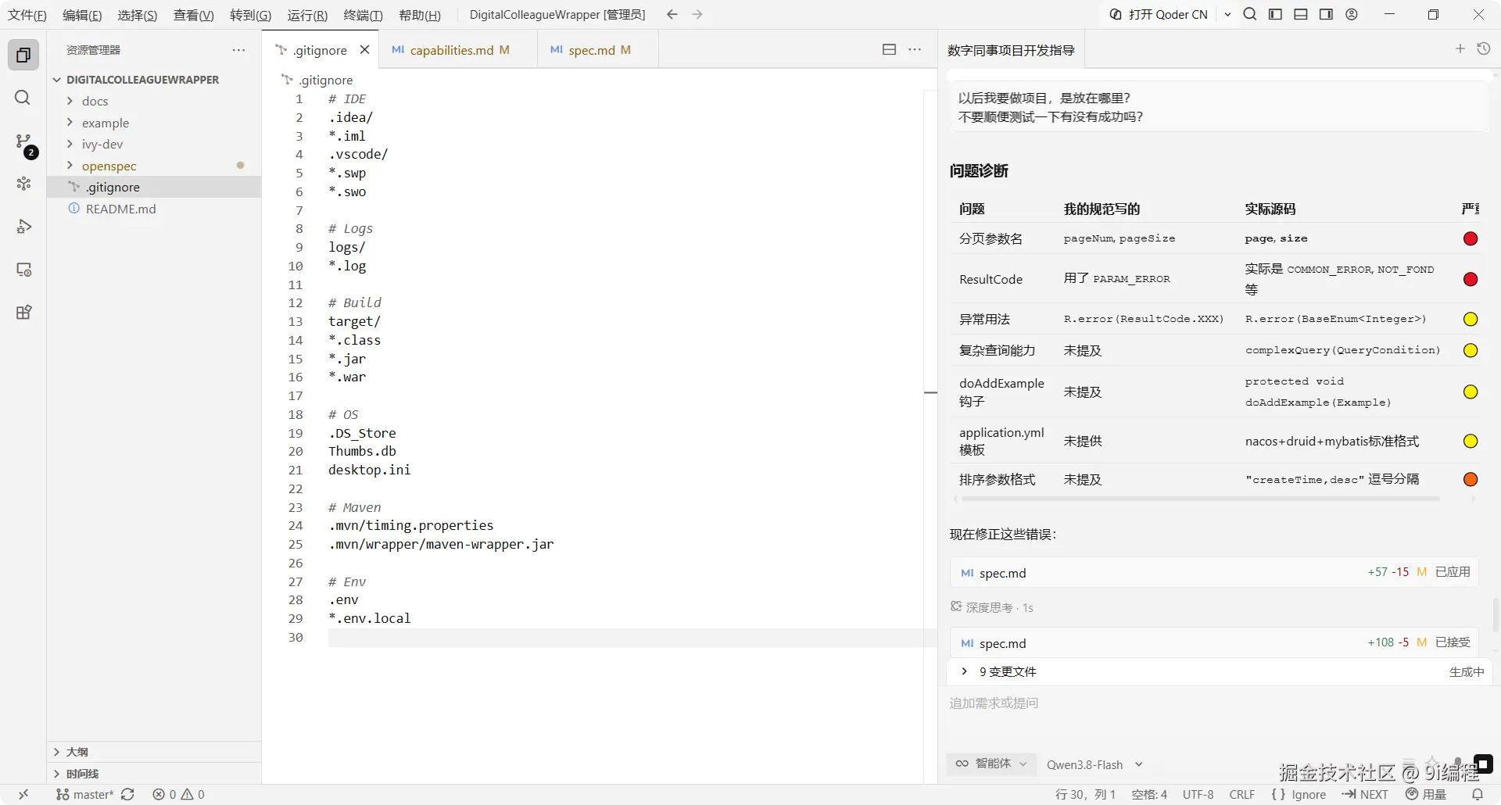Open editor more actions ellipsis
The image size is (1501, 805).
tap(915, 49)
